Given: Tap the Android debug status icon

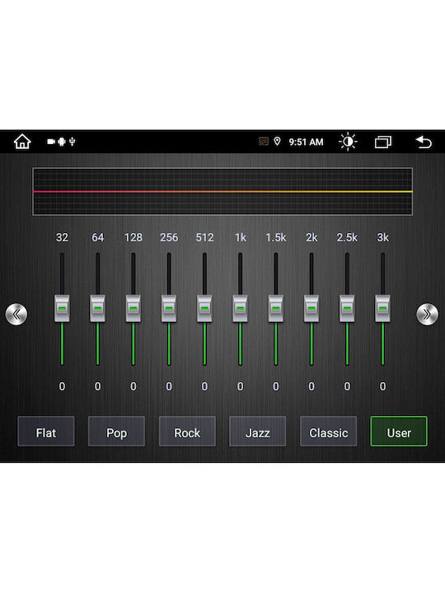Looking at the screenshot, I should (x=62, y=142).
